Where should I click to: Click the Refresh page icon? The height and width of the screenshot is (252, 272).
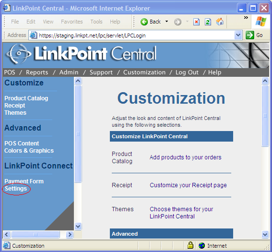208,22
